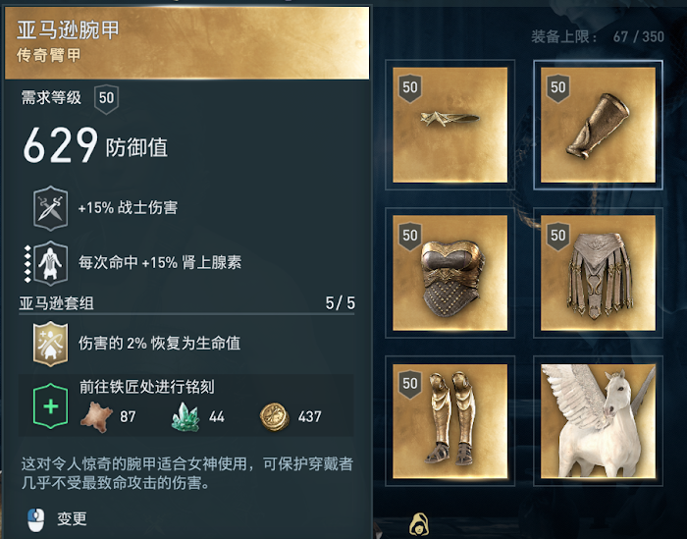Select the Amazon waist skirt slot
The width and height of the screenshot is (687, 539).
(598, 273)
